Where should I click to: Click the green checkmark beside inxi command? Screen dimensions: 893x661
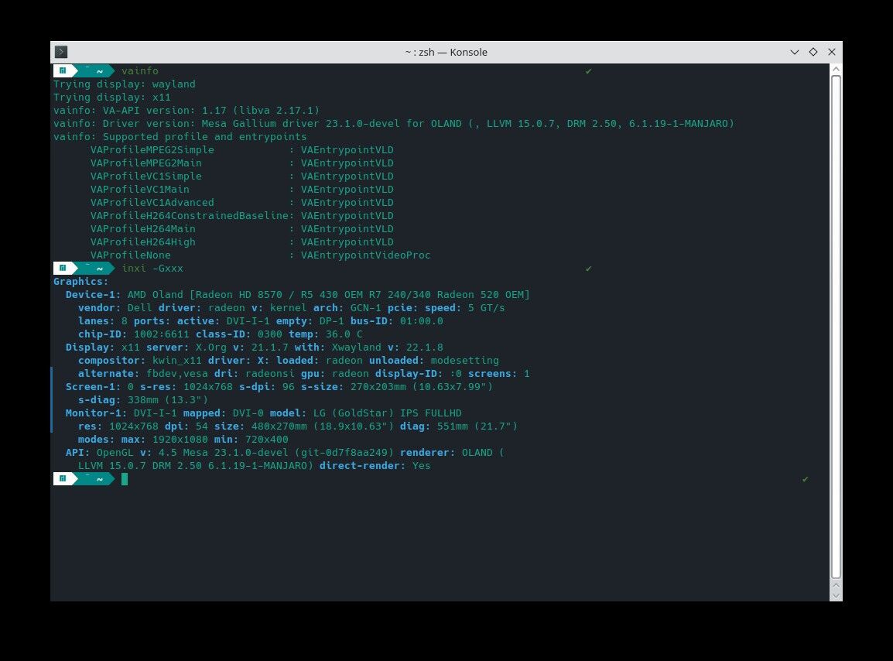[588, 269]
